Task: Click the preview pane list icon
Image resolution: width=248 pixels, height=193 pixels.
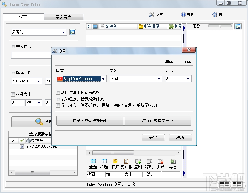Action: pyautogui.click(x=238, y=26)
